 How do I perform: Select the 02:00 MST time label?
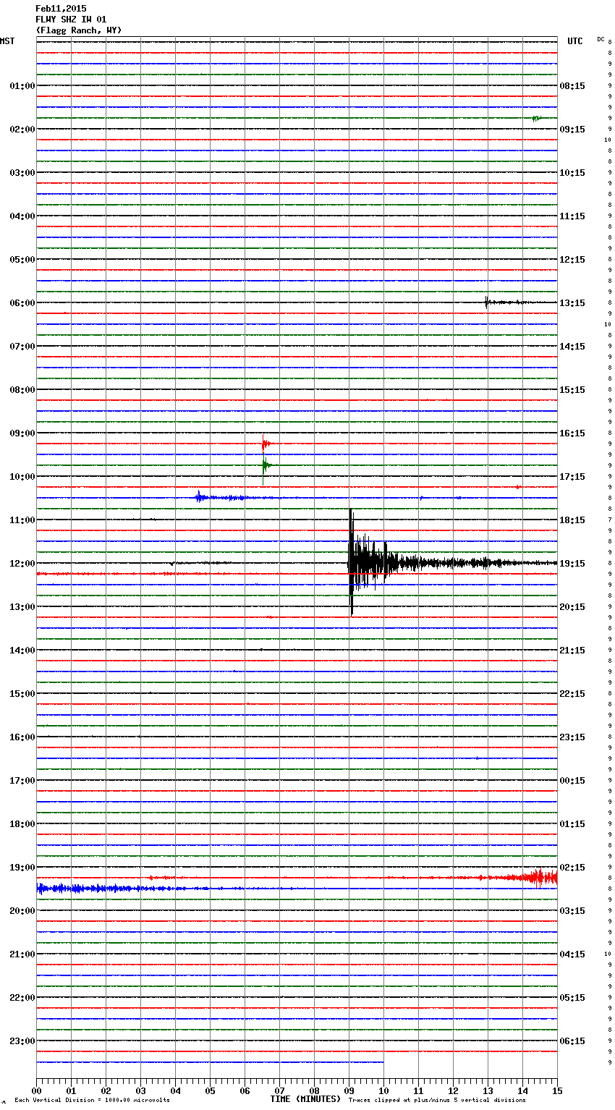[22, 130]
